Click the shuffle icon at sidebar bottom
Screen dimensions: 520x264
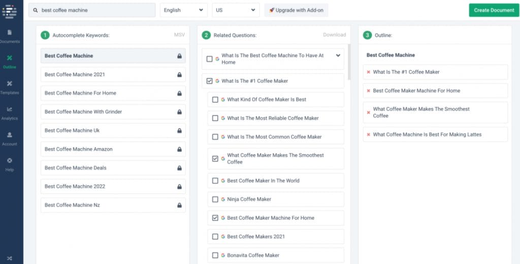(x=10, y=258)
